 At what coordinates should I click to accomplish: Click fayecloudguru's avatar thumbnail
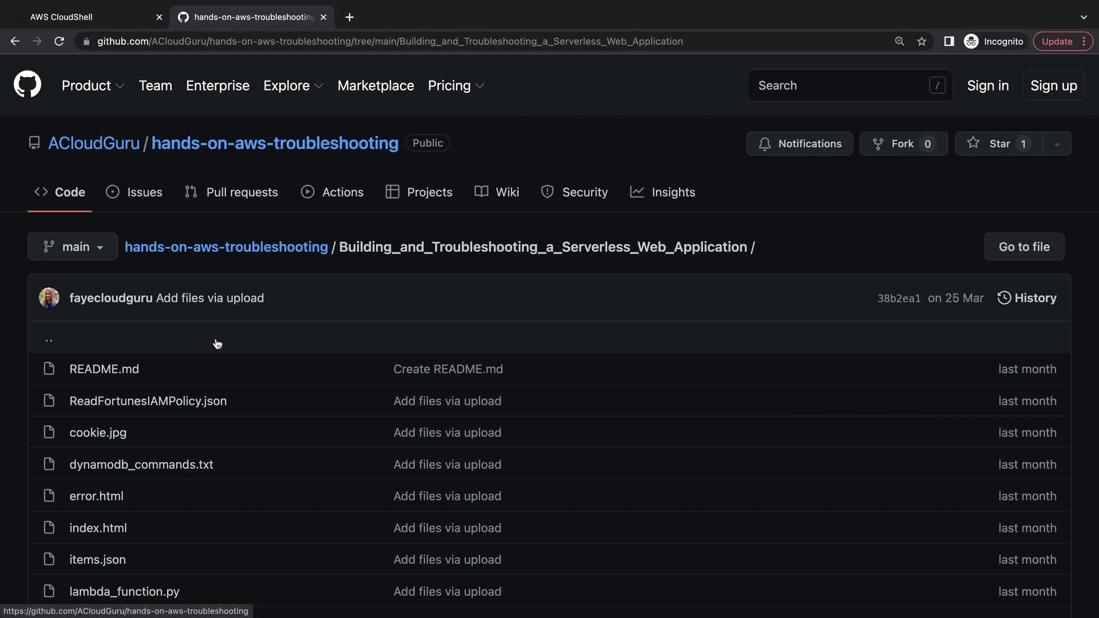[49, 298]
